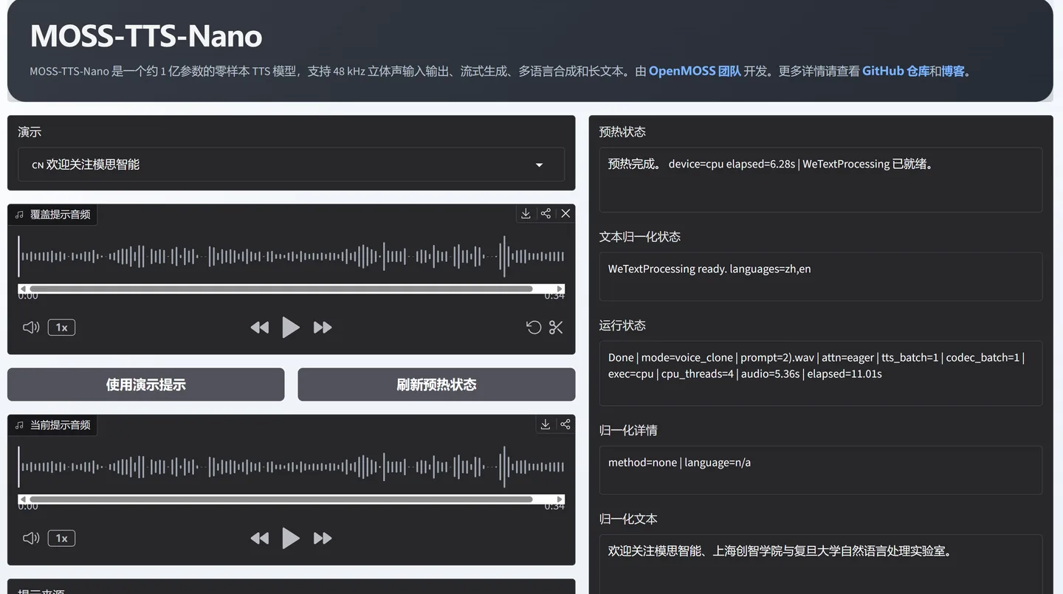
Task: Click trim scissors icon in 覆盖提示音频 player
Action: tap(556, 327)
